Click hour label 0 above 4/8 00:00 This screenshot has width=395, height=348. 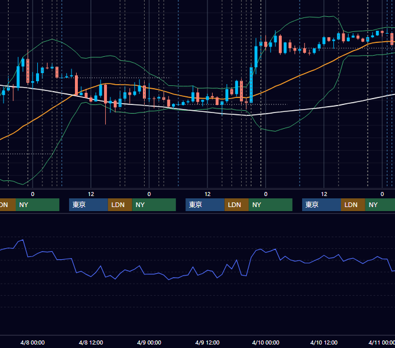click(x=33, y=194)
